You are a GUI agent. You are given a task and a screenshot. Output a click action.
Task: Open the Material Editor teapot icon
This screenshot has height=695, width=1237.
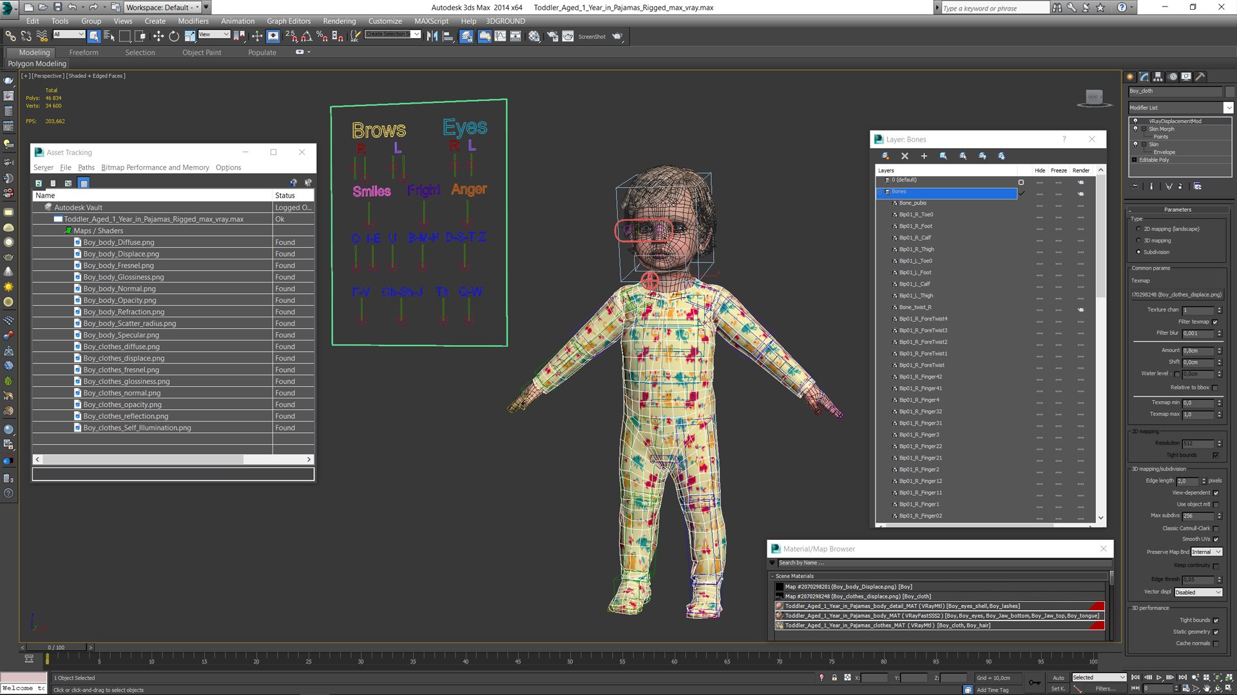pos(534,36)
